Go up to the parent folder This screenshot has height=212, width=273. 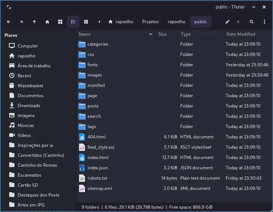point(34,22)
